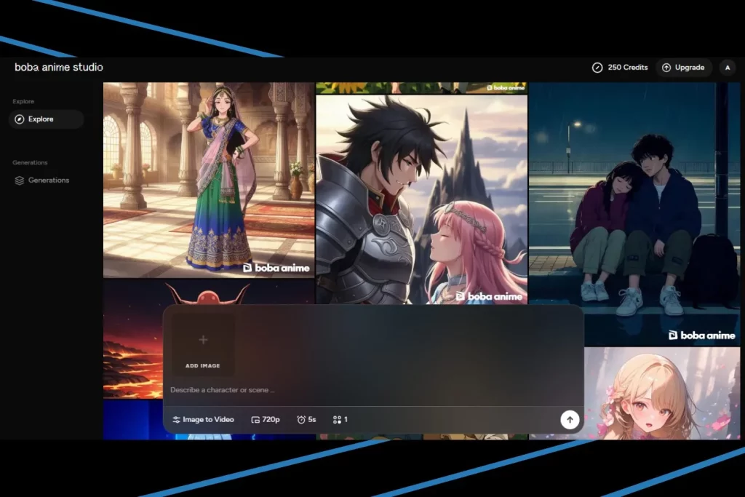Adjust the generation count setting
The width and height of the screenshot is (745, 497).
340,420
